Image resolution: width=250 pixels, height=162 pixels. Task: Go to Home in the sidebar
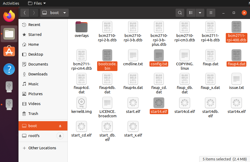click(x=43, y=44)
